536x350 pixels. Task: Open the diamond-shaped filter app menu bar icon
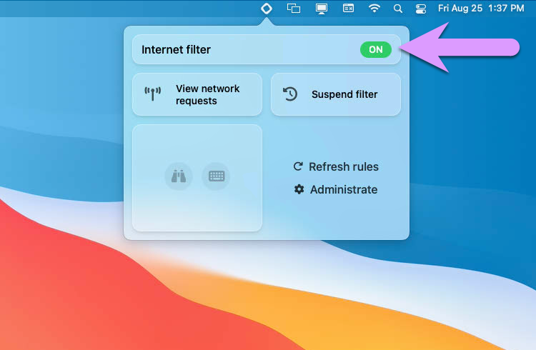(267, 8)
